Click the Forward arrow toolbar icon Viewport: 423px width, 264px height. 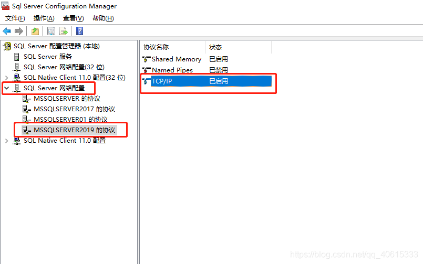19,31
